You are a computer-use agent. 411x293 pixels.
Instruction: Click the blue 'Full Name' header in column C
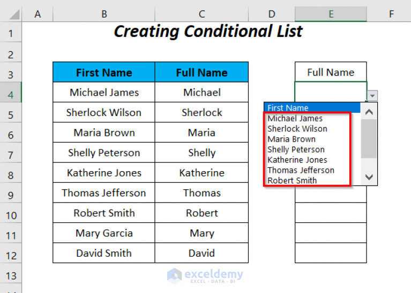(201, 72)
